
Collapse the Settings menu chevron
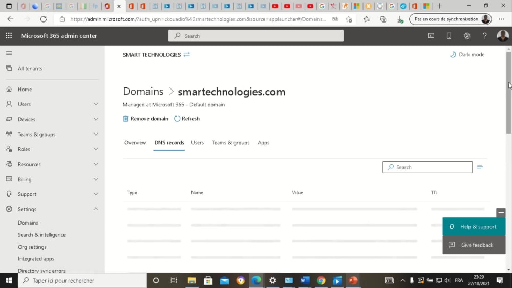pyautogui.click(x=96, y=209)
